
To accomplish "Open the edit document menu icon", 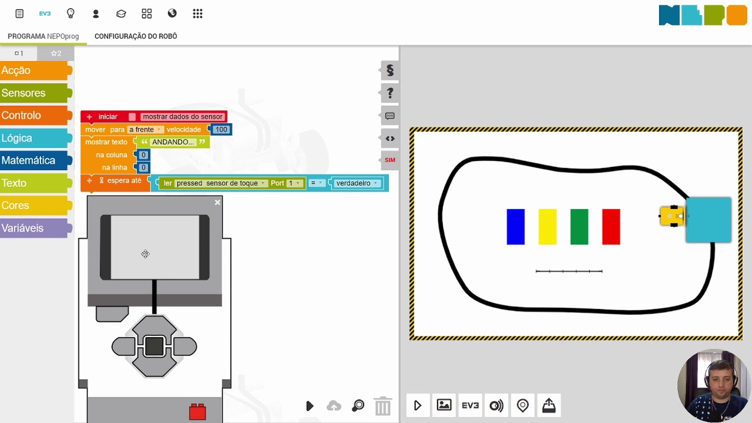I will [19, 14].
